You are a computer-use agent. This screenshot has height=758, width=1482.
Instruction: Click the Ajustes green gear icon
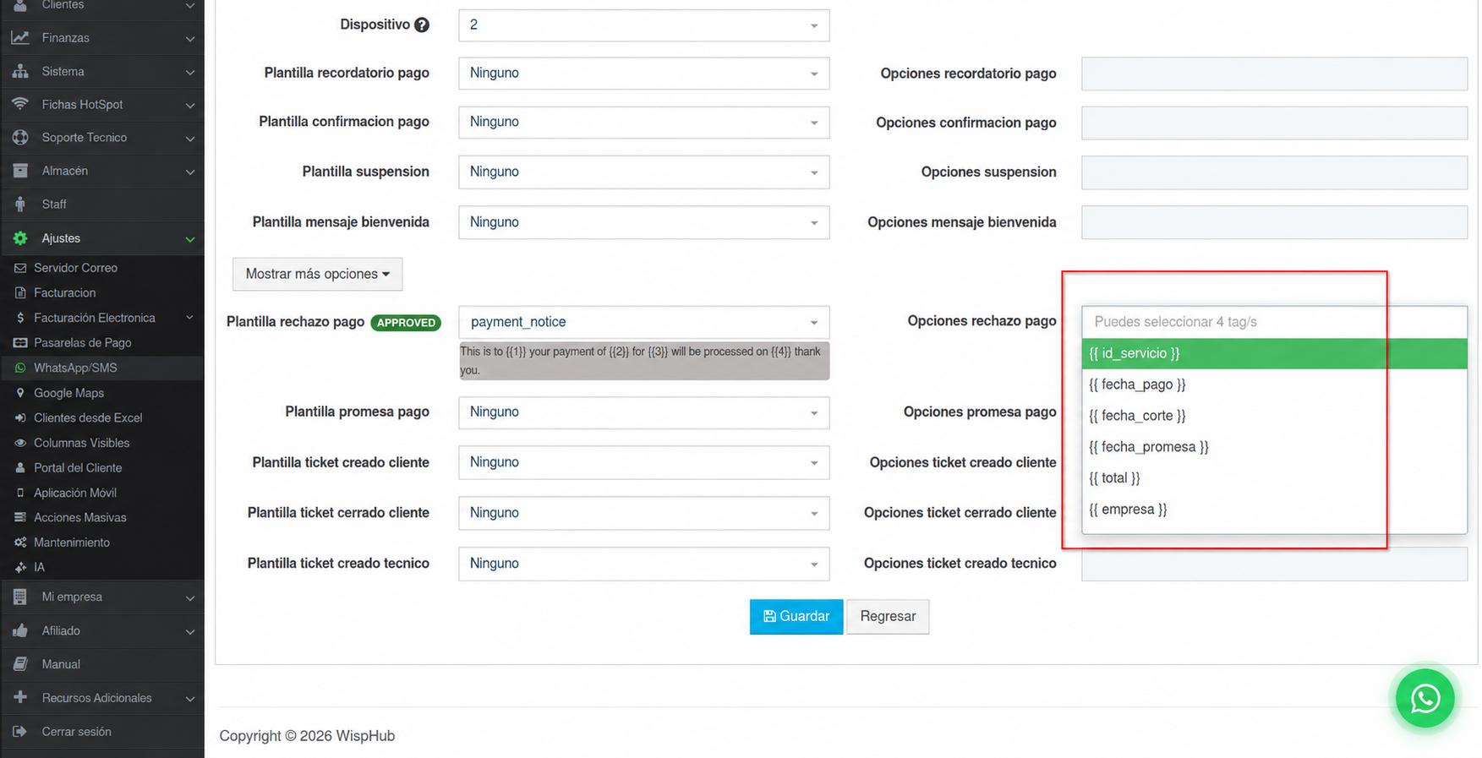(20, 238)
